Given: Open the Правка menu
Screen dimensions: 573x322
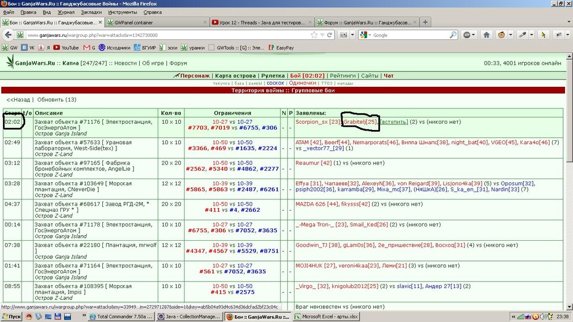Looking at the screenshot, I should pyautogui.click(x=28, y=12).
